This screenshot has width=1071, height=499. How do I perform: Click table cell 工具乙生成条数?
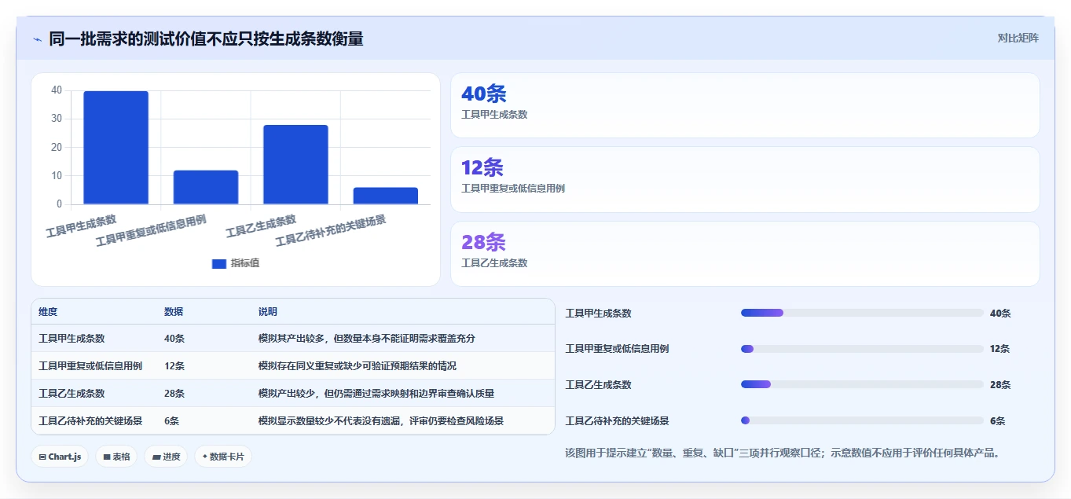click(72, 394)
